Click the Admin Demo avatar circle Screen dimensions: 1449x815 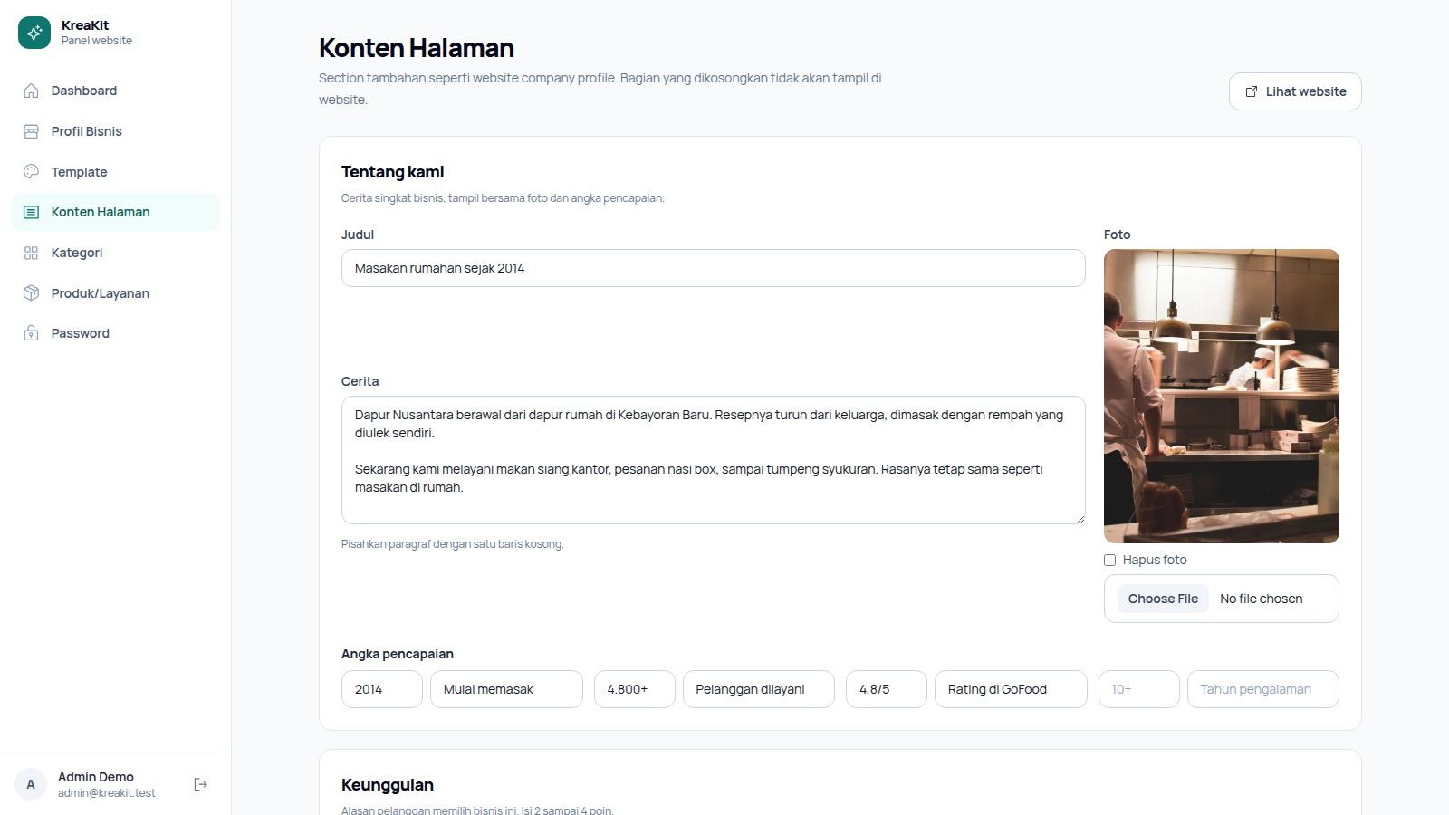point(31,784)
